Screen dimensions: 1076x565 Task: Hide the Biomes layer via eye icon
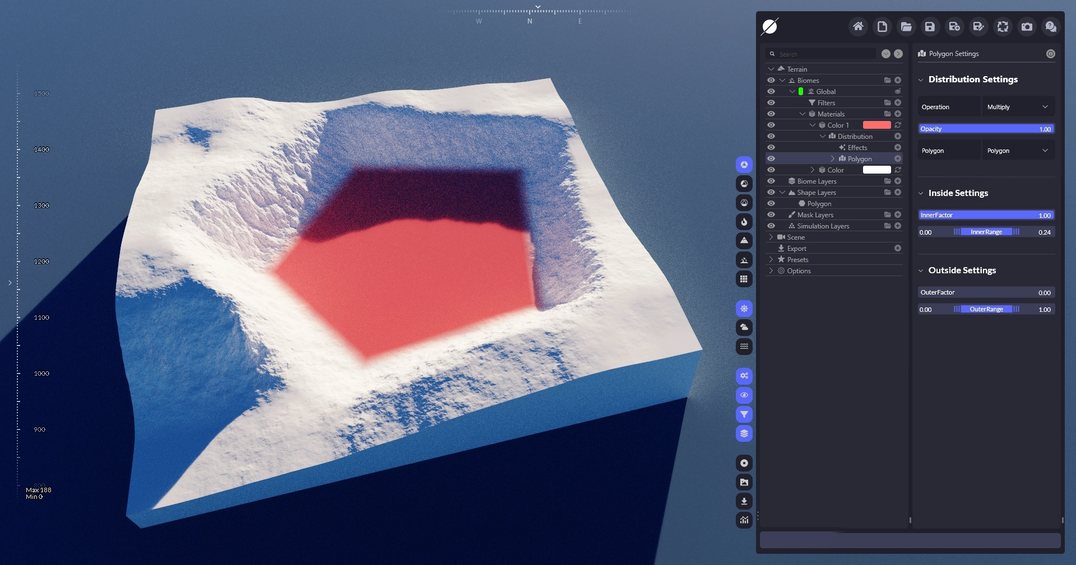click(771, 81)
